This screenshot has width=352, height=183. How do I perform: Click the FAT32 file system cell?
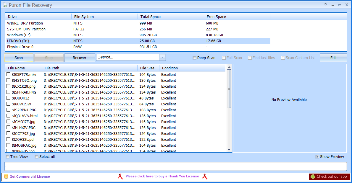79,29
